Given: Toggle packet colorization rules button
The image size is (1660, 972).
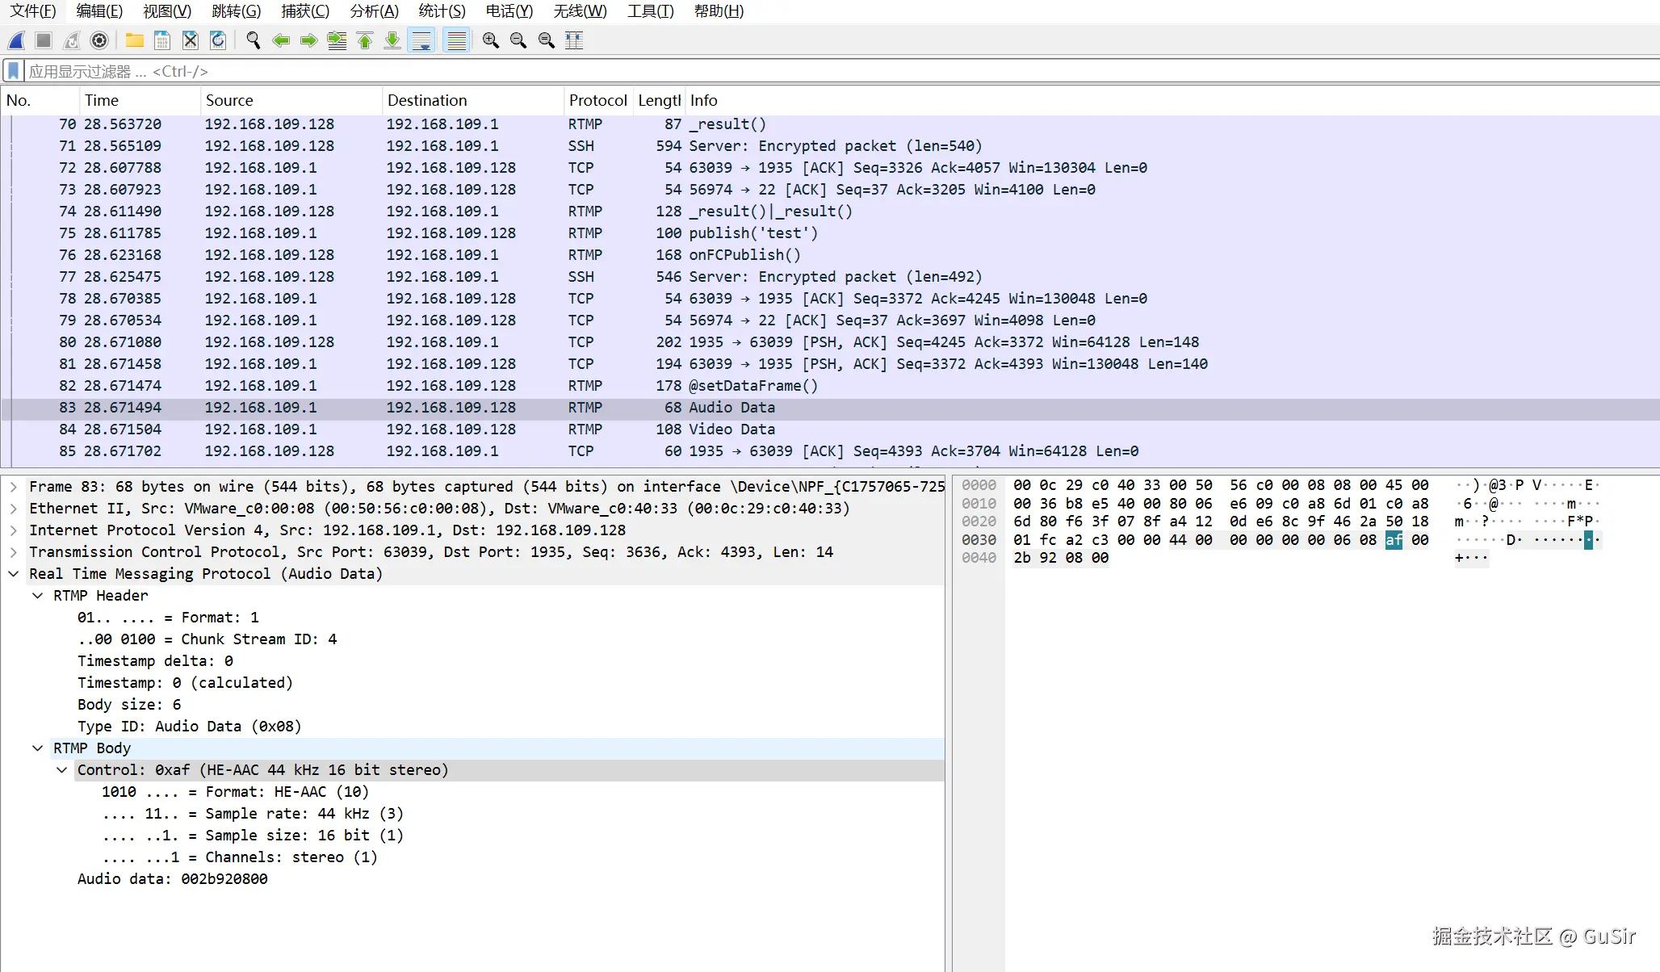Looking at the screenshot, I should [x=457, y=40].
